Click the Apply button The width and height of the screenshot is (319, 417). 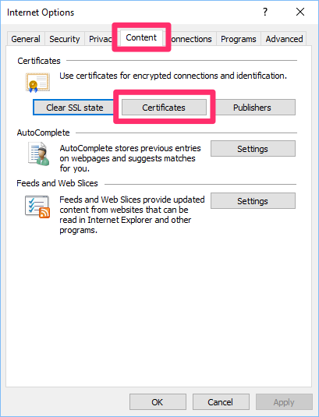point(284,402)
